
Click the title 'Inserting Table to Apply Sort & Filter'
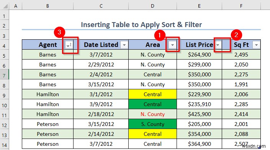pyautogui.click(x=141, y=25)
